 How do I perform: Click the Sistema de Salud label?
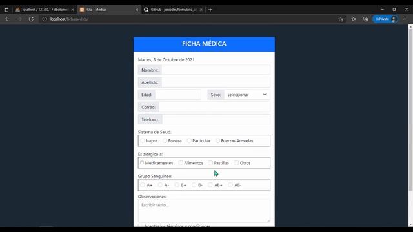click(x=154, y=132)
